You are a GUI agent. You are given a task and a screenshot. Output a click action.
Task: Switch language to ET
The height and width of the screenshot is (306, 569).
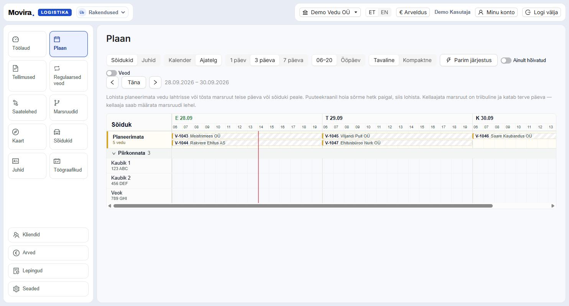(372, 12)
